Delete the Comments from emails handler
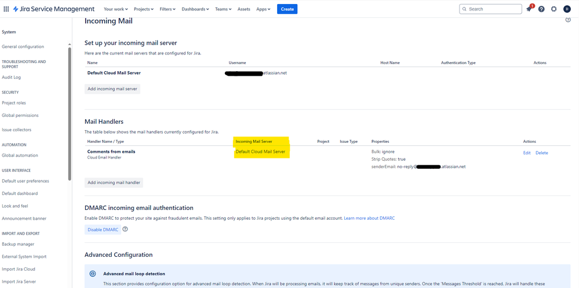Screen dimensions: 579x288 (x=542, y=153)
